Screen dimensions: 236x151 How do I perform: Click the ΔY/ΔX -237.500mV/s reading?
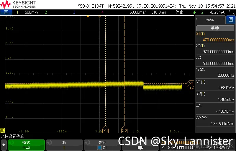(x=215, y=121)
